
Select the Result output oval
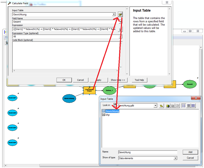coord(190,84)
